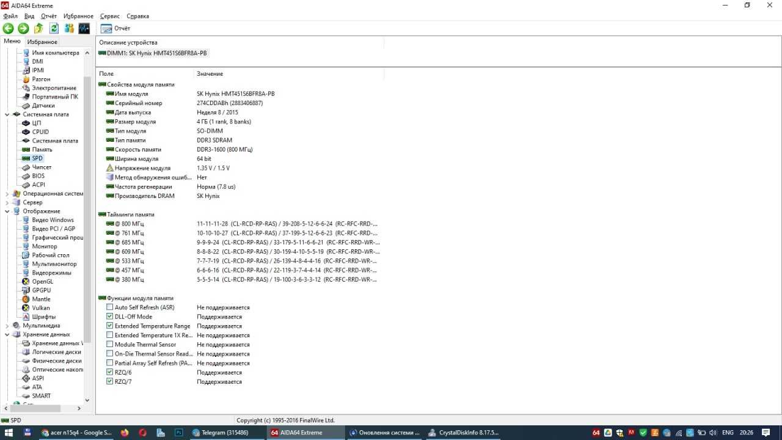Collapse the Хранение данных tree node
Screen dimensions: 782x440
pyautogui.click(x=7, y=334)
